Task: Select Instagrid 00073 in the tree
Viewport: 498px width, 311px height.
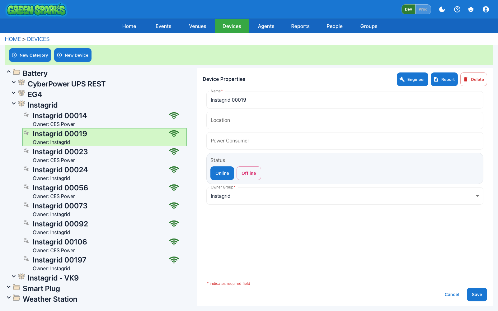Action: point(105,209)
